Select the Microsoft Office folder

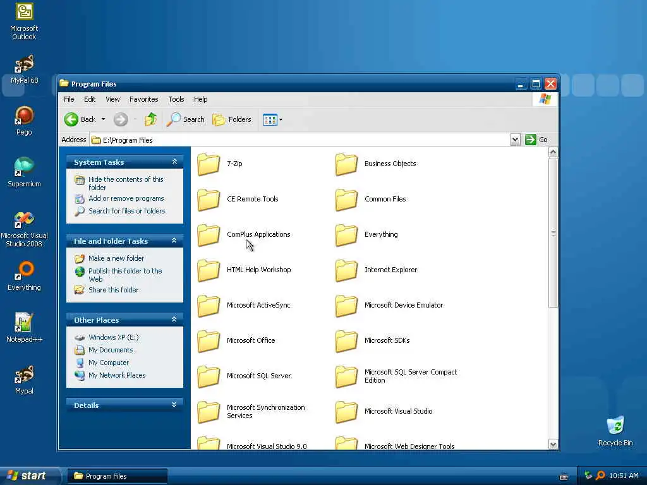point(236,341)
